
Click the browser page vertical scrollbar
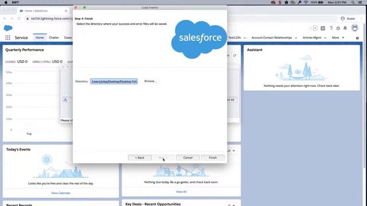(x=364, y=96)
